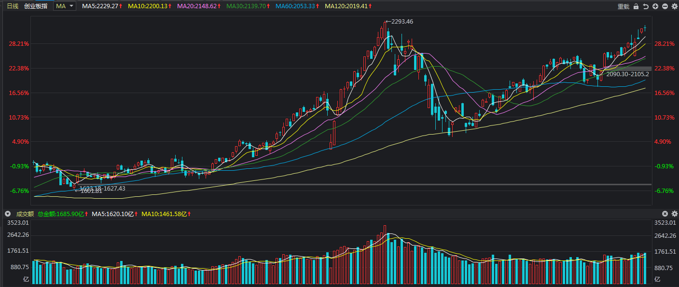Image resolution: width=679 pixels, height=287 pixels.
Task: Click the green MA30 legend entry
Action: pyautogui.click(x=248, y=6)
